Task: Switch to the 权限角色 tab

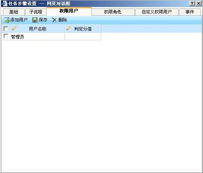Action: click(113, 12)
